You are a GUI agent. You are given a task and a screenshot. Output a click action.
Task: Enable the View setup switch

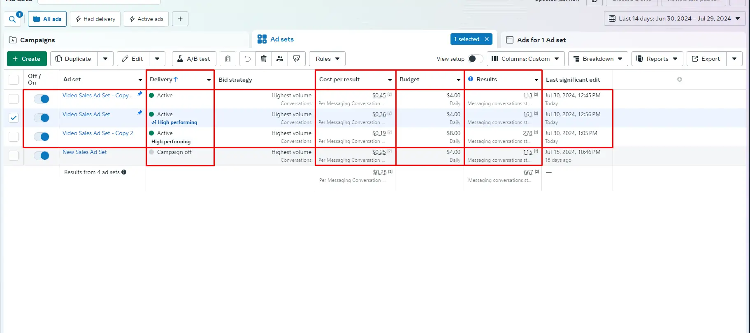[x=475, y=59]
